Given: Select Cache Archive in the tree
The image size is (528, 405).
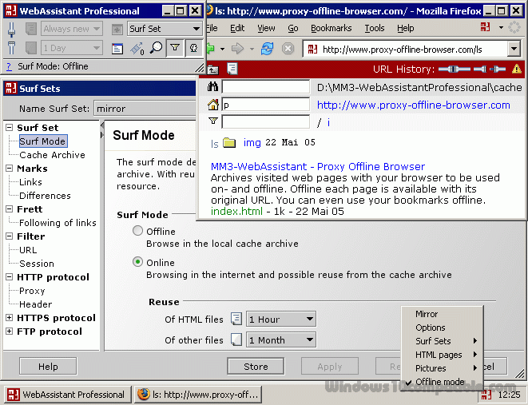Looking at the screenshot, I should point(52,155).
